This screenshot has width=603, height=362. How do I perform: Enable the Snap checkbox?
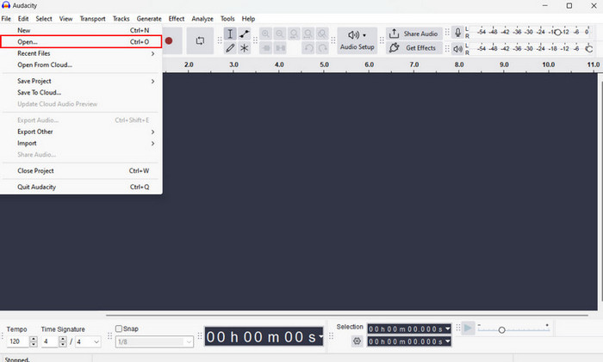click(x=119, y=328)
